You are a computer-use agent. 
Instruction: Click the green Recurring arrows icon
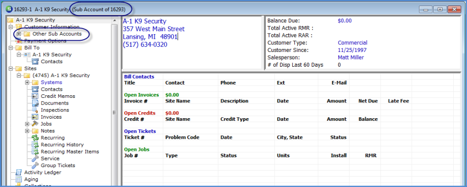(x=35, y=138)
